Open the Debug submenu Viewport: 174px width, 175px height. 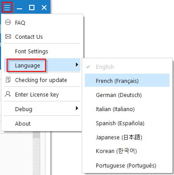click(x=42, y=109)
